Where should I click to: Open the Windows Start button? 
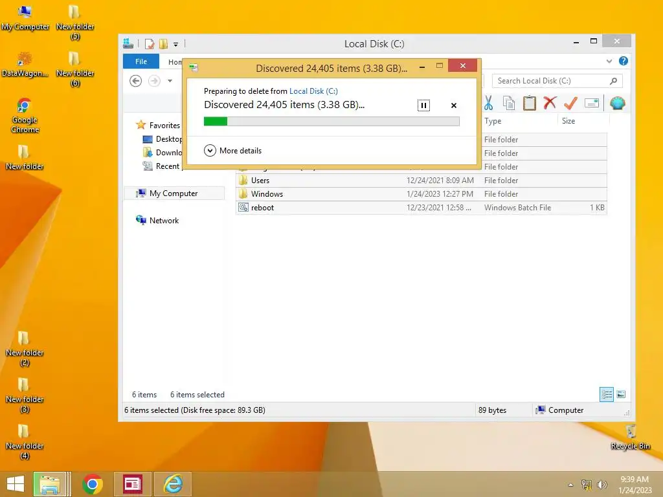[16, 484]
